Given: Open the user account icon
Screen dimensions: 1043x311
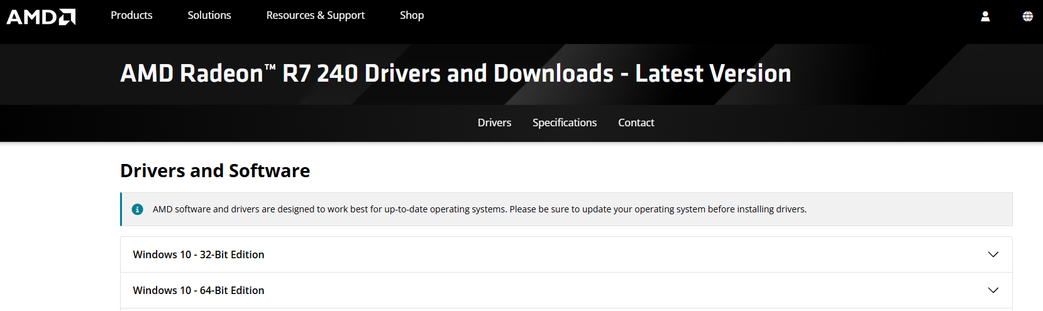Looking at the screenshot, I should [x=985, y=16].
